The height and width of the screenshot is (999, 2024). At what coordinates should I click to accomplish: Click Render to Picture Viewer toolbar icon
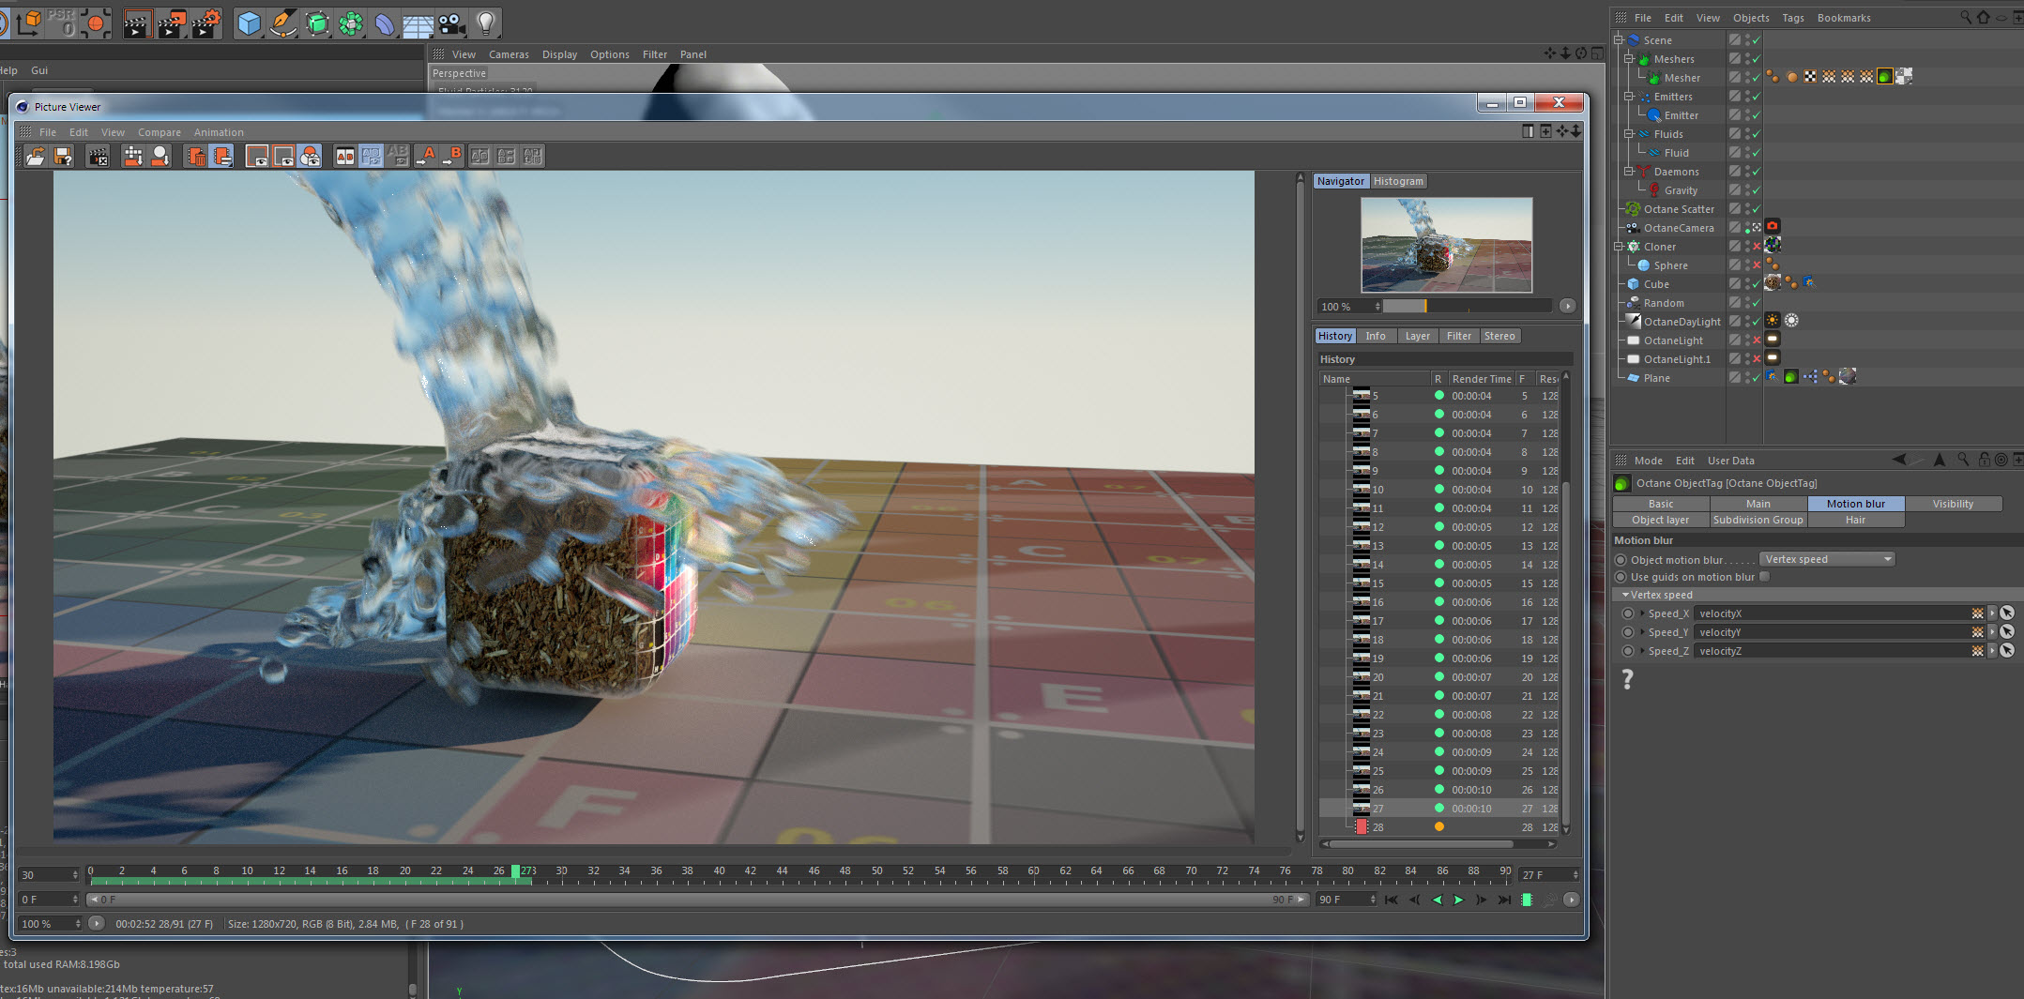coord(172,23)
